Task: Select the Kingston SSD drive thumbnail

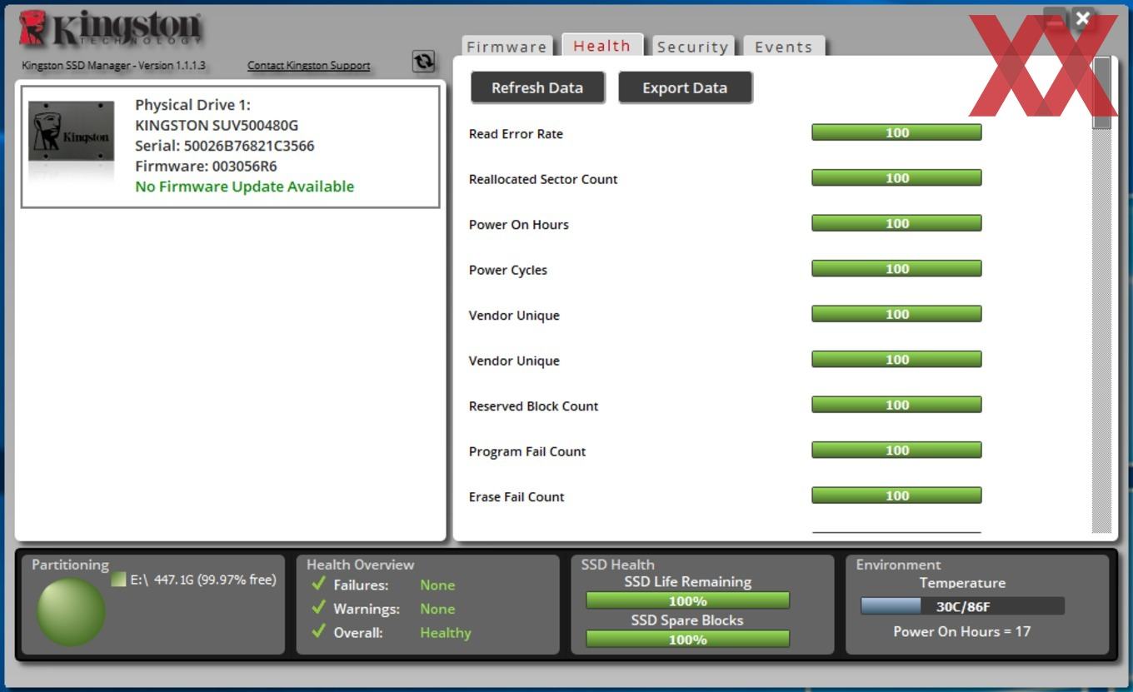Action: click(71, 132)
